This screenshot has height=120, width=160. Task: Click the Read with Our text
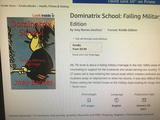[x=80, y=55]
